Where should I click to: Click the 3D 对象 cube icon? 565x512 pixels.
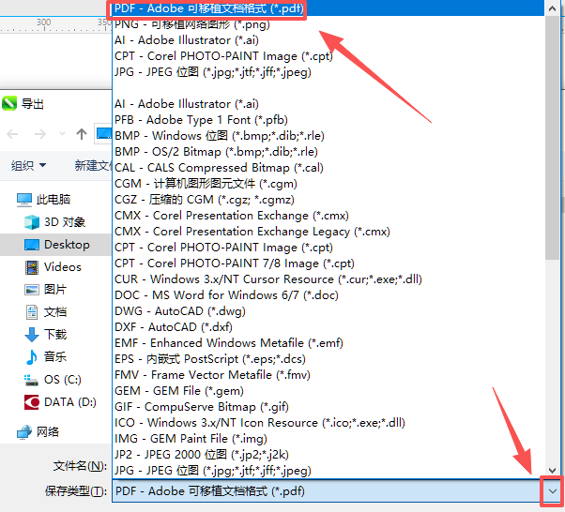click(32, 222)
